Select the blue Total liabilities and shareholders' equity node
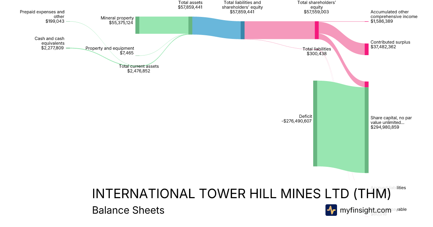The height and width of the screenshot is (227, 433). (242, 30)
